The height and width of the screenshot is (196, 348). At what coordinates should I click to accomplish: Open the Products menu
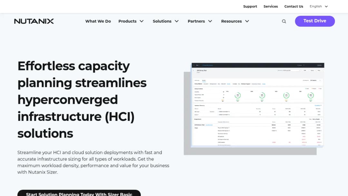click(x=127, y=21)
